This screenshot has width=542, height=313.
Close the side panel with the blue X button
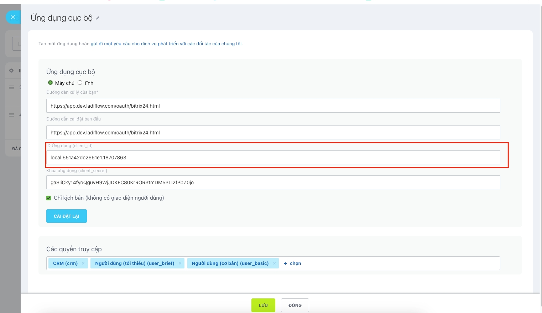pos(13,17)
